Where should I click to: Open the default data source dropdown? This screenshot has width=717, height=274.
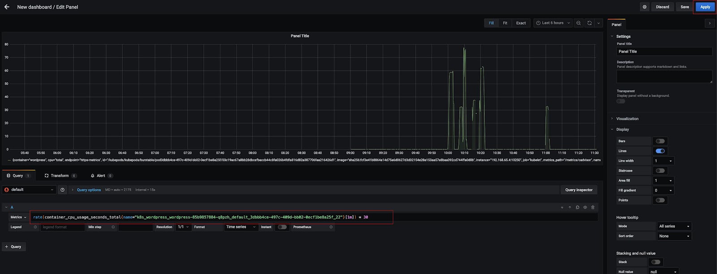click(29, 190)
